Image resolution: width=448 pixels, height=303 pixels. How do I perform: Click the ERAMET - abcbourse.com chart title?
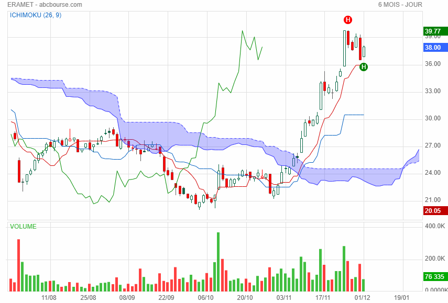click(45, 5)
